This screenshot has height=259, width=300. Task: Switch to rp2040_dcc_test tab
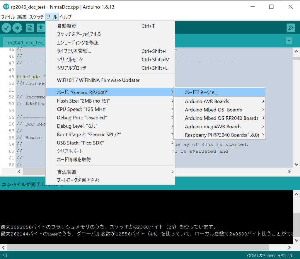pos(26,43)
